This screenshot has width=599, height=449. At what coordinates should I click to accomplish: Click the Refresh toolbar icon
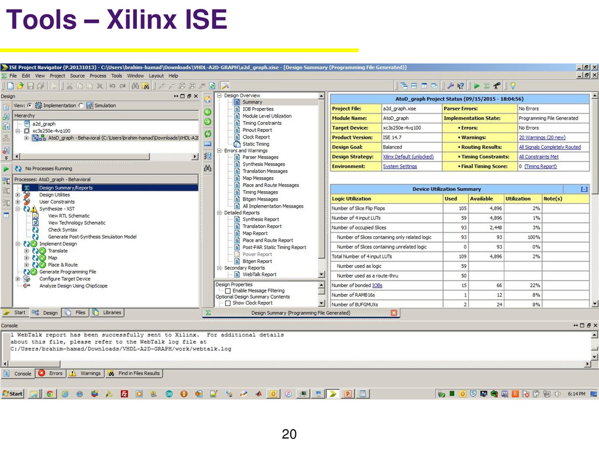click(x=212, y=86)
